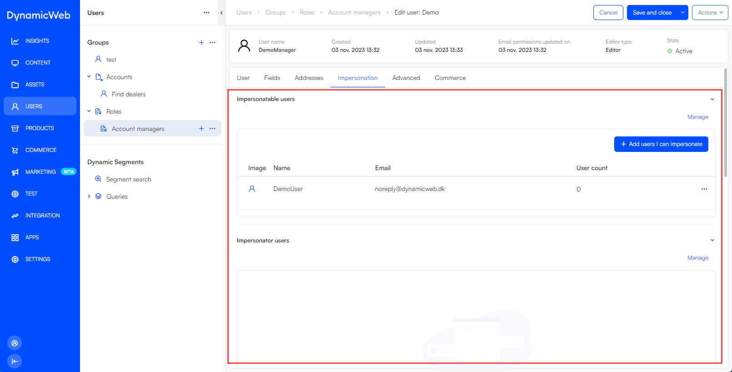Collapse the Impersonator users section
The height and width of the screenshot is (372, 732).
[712, 240]
